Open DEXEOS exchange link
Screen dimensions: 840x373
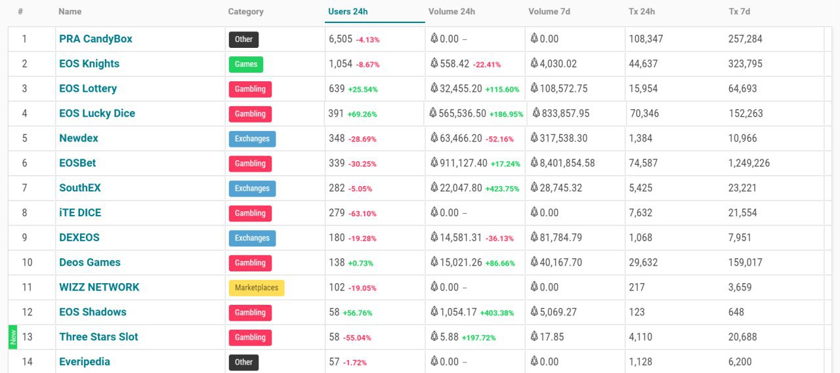[x=79, y=238]
